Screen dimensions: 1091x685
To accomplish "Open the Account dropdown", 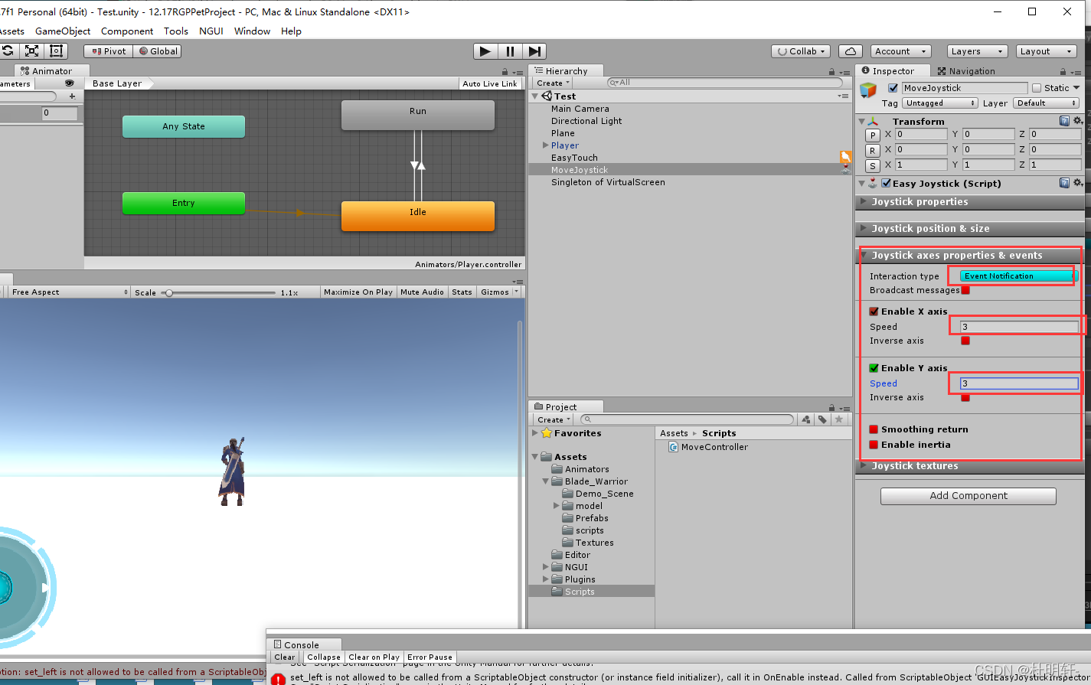I will pos(900,51).
